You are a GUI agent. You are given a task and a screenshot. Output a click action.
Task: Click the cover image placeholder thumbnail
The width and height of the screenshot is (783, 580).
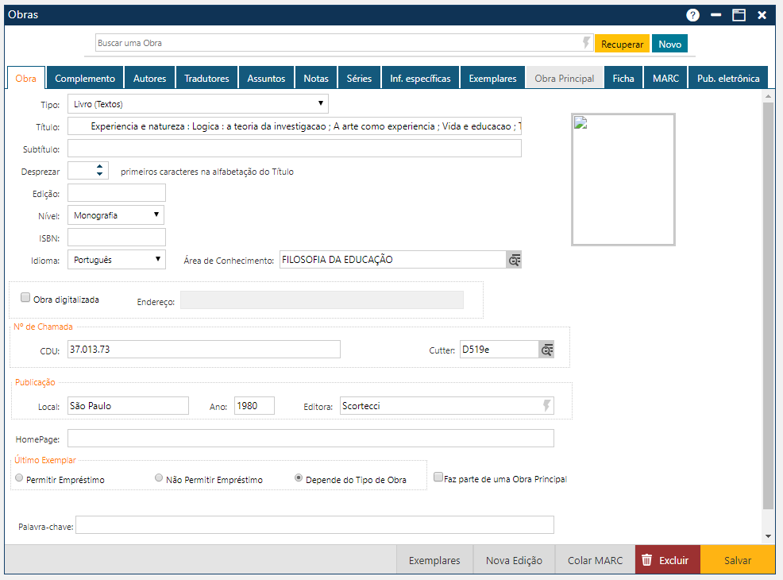[x=623, y=179]
